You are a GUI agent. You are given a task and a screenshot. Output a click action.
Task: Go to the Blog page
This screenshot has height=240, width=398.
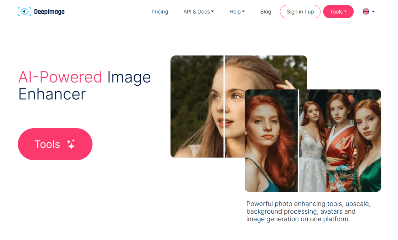266,12
